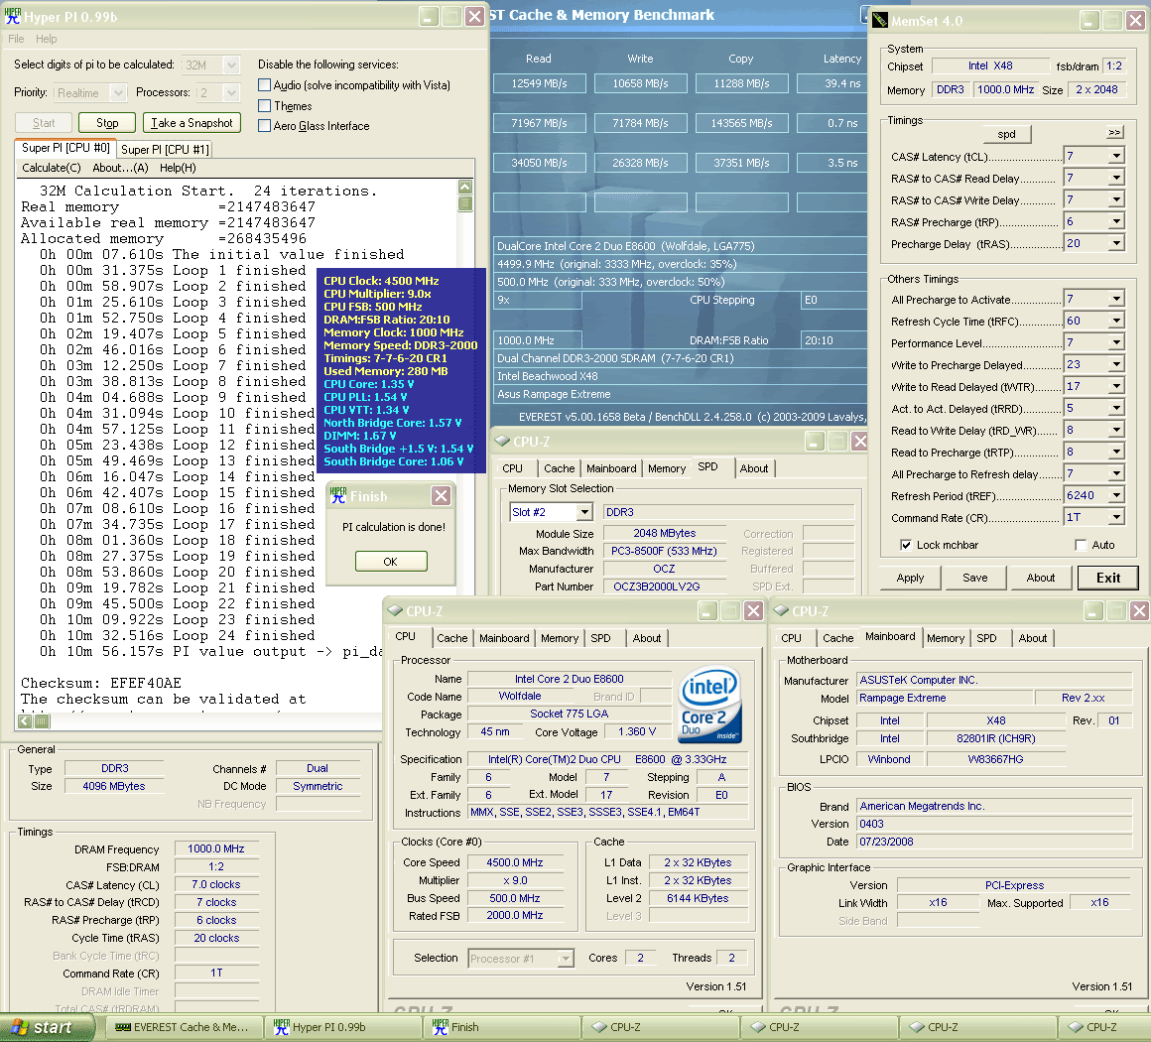
Task: Expand MemSet timings with the >> button
Action: tap(1114, 133)
